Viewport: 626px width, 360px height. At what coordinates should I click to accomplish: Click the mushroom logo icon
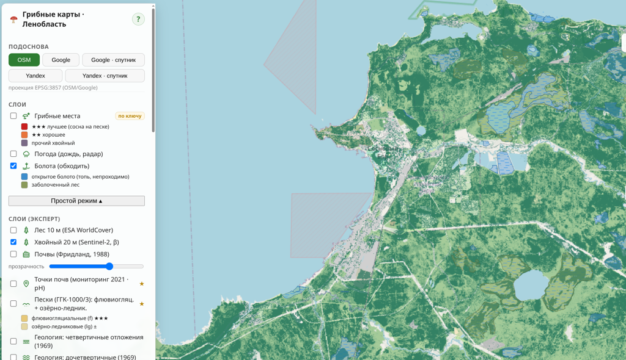click(x=14, y=19)
